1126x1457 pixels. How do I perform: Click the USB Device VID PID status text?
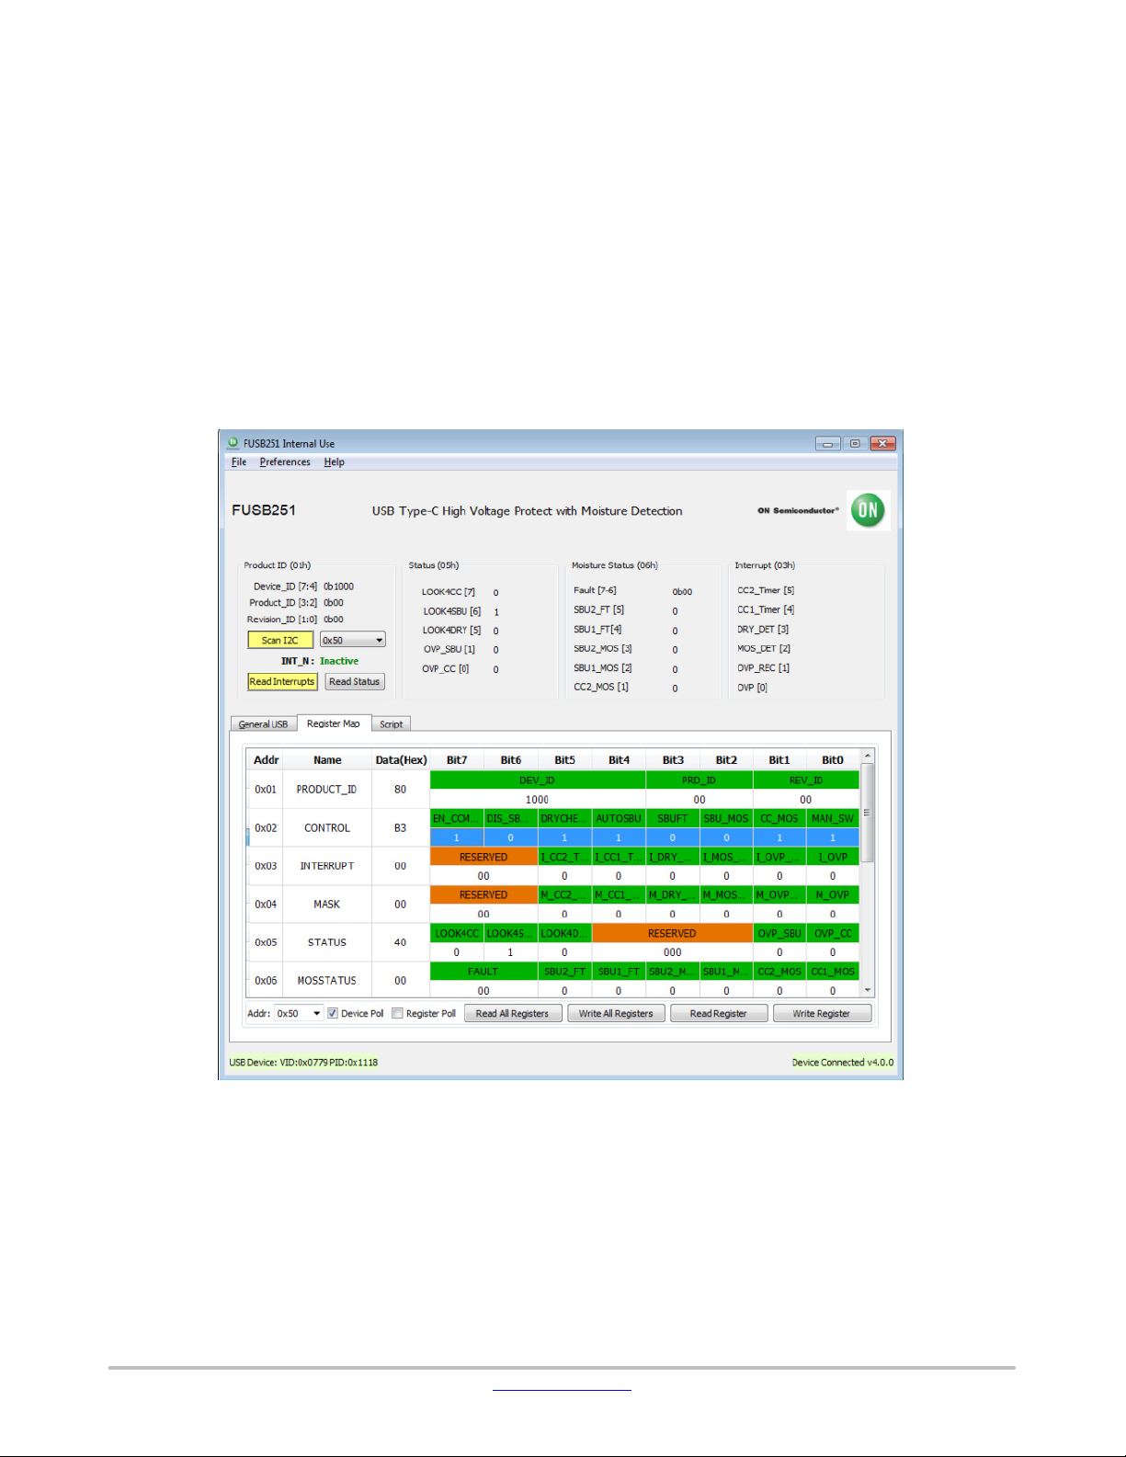click(x=303, y=1063)
